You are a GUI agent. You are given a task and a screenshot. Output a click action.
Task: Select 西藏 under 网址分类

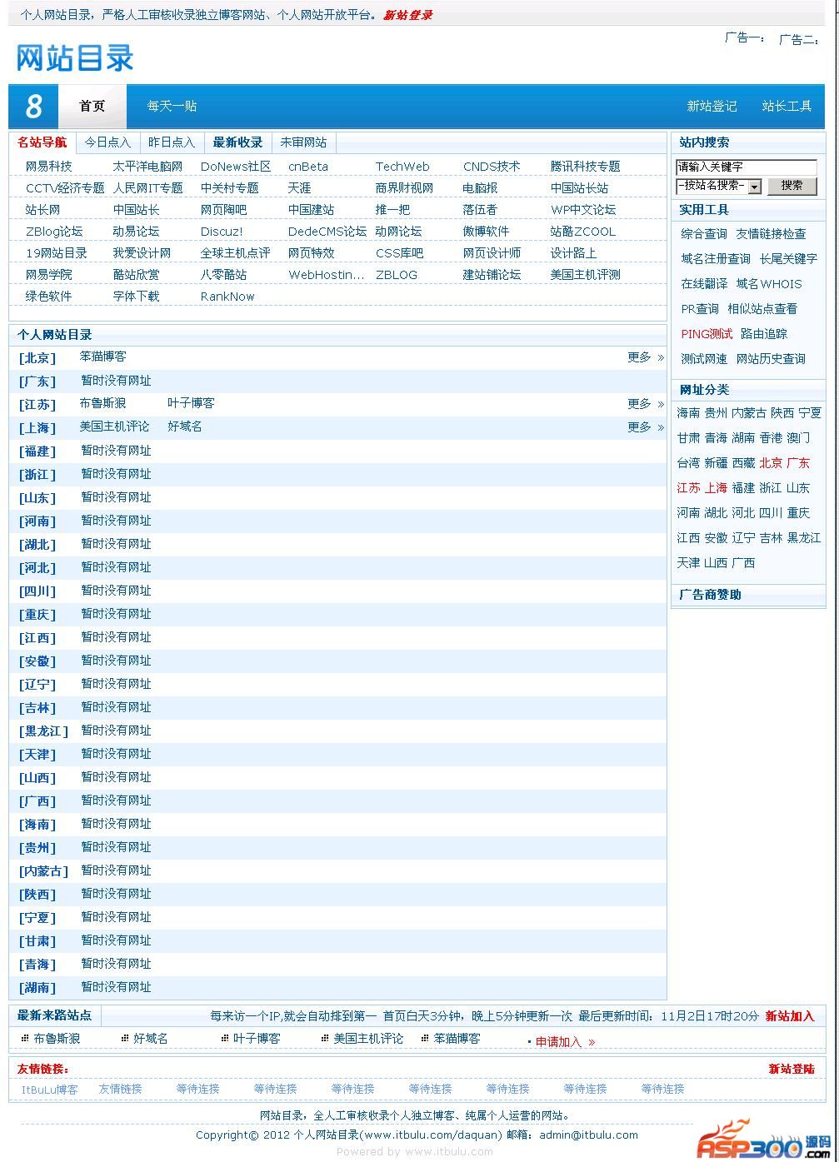743,463
